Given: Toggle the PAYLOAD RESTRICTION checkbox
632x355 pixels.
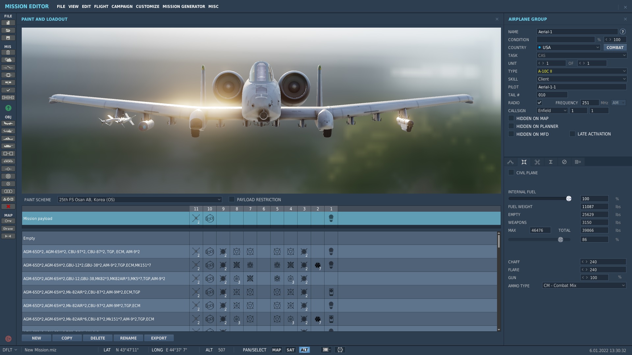Looking at the screenshot, I should 232,200.
